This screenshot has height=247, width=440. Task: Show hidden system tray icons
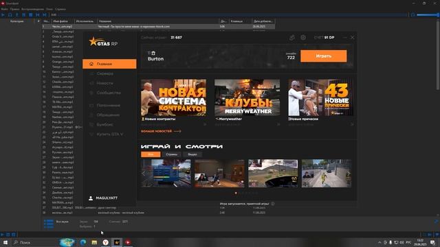click(379, 242)
